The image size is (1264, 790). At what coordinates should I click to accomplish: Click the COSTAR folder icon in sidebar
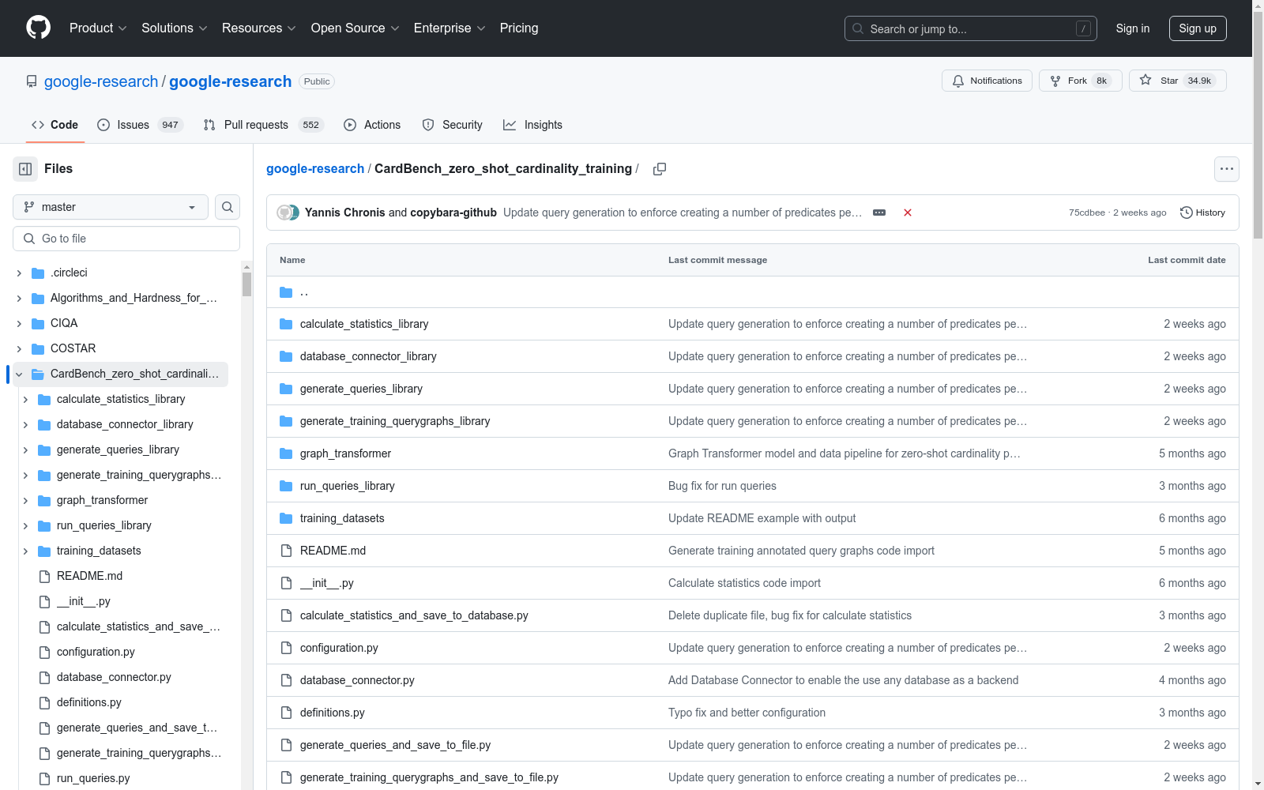[38, 348]
